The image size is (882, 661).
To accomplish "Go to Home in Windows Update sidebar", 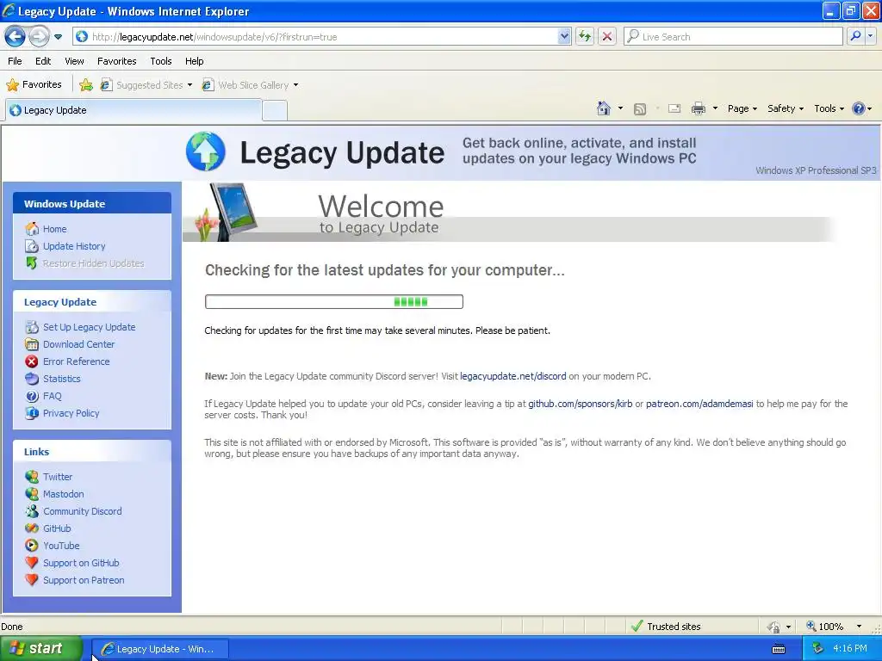I will coord(54,229).
